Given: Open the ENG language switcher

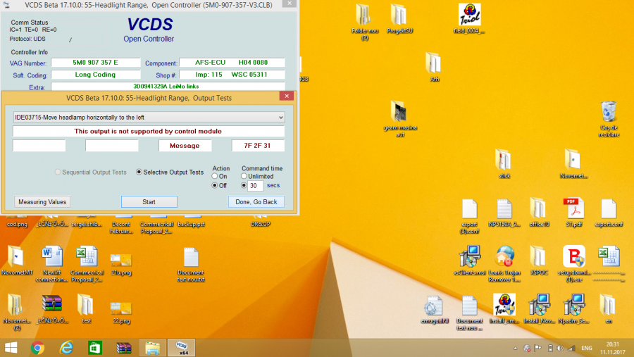Looking at the screenshot, I should (x=586, y=348).
